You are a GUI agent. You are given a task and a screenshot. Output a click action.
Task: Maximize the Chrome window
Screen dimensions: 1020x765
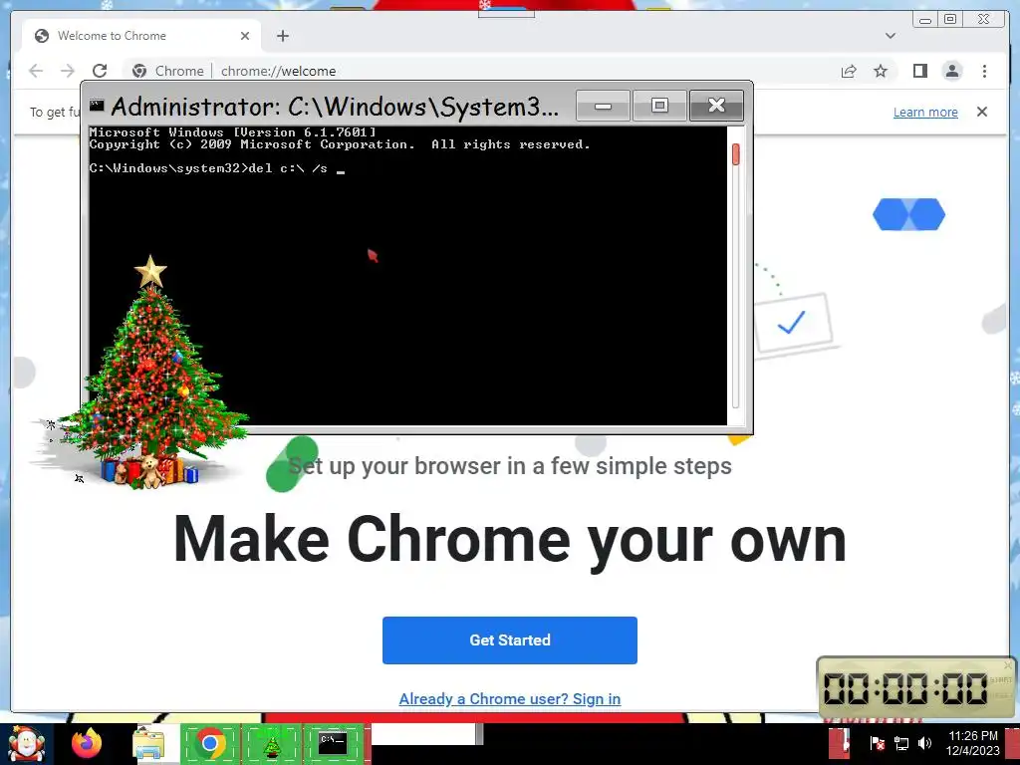pos(950,20)
